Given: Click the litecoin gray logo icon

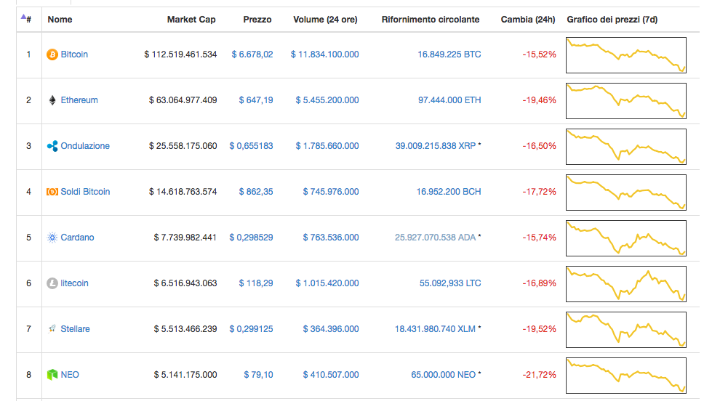Looking at the screenshot, I should point(52,283).
